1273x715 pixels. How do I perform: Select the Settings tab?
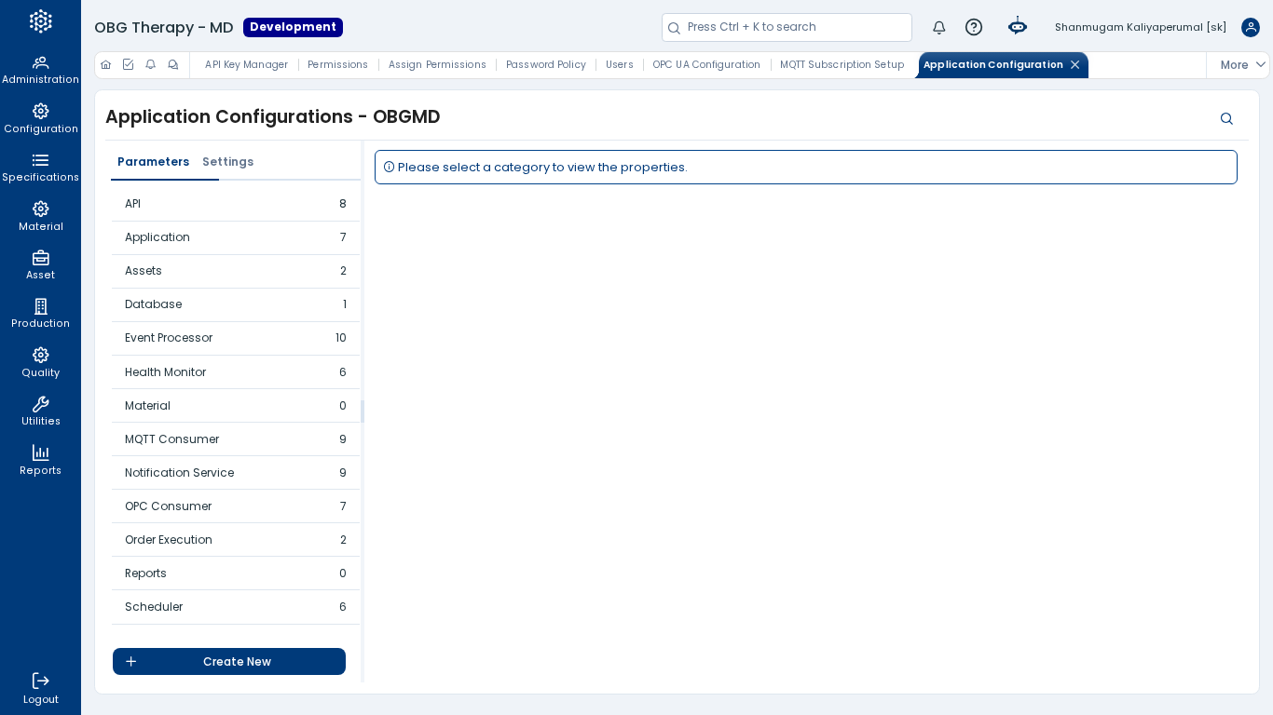point(227,162)
